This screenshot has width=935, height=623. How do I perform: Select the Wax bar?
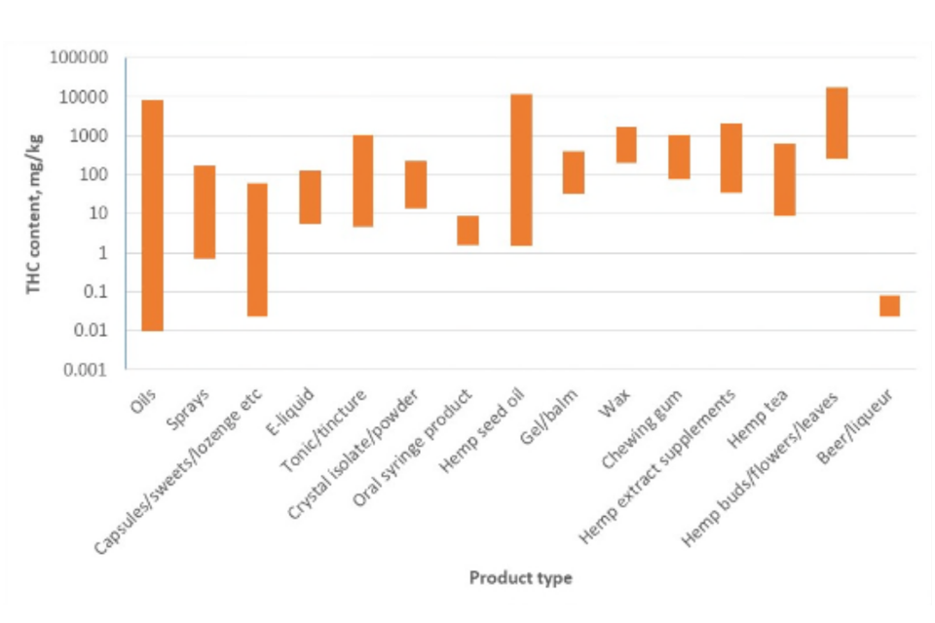tap(626, 145)
